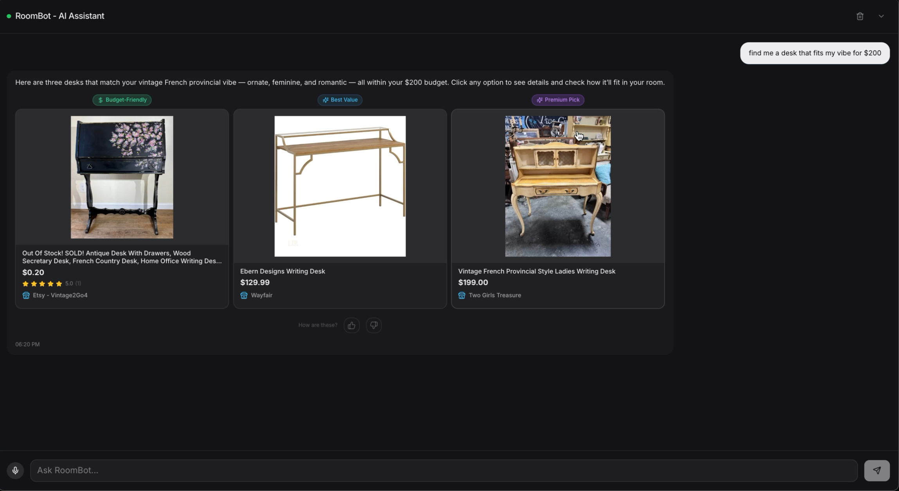This screenshot has width=899, height=491.
Task: Click the store icon beside Etsy - Vintage2Go4
Action: click(x=26, y=295)
